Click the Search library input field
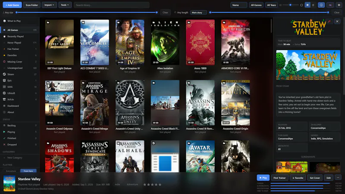The image size is (345, 194). (112, 5)
